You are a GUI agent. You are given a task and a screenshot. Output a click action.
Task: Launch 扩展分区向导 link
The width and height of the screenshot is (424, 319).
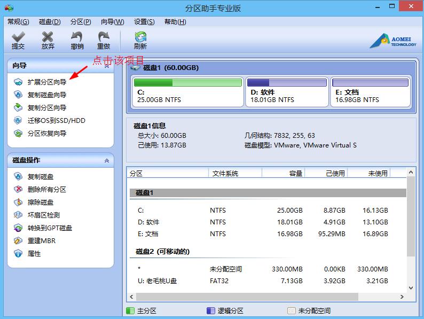(47, 82)
